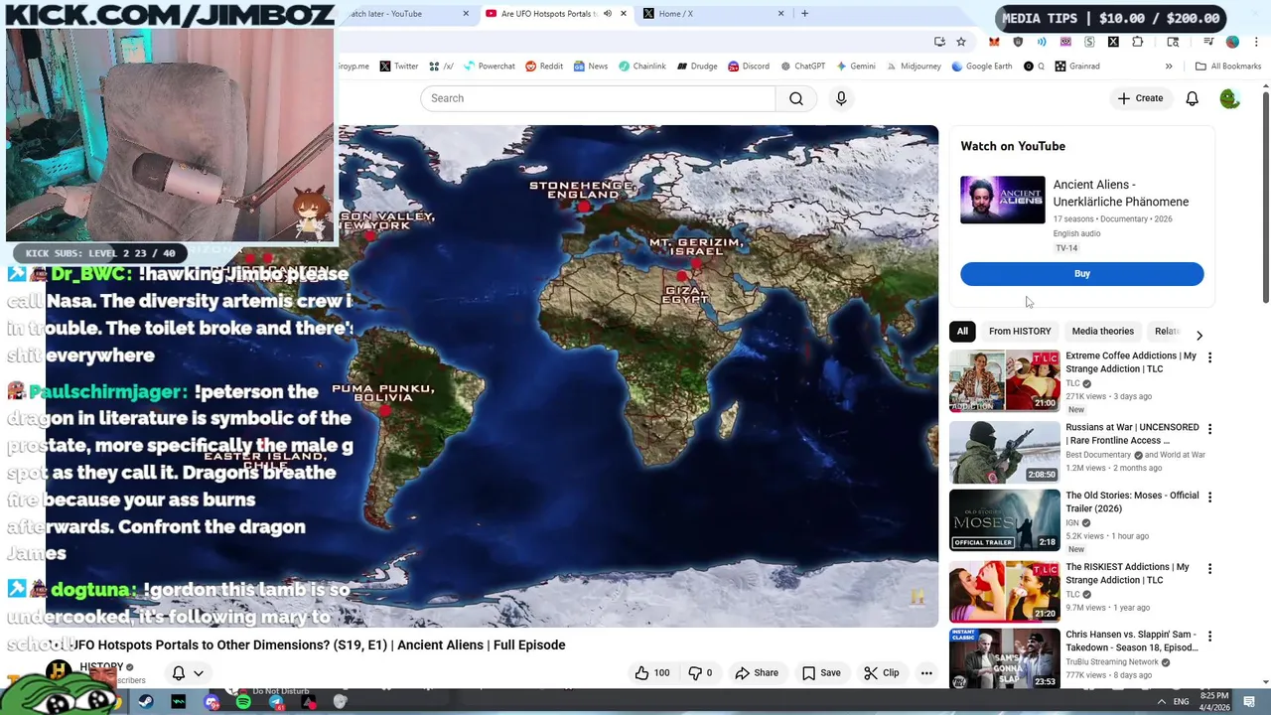Open Extreme Coffee Addictions video thumbnail
1271x715 pixels.
1004,380
